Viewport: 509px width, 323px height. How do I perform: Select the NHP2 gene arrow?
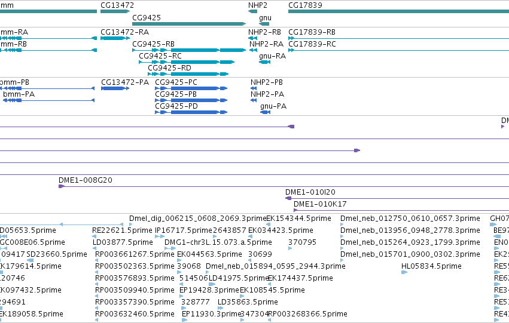(x=252, y=11)
